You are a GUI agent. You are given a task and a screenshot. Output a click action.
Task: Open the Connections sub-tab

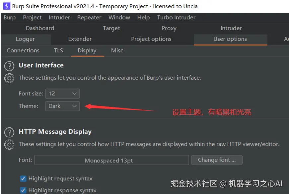click(23, 50)
